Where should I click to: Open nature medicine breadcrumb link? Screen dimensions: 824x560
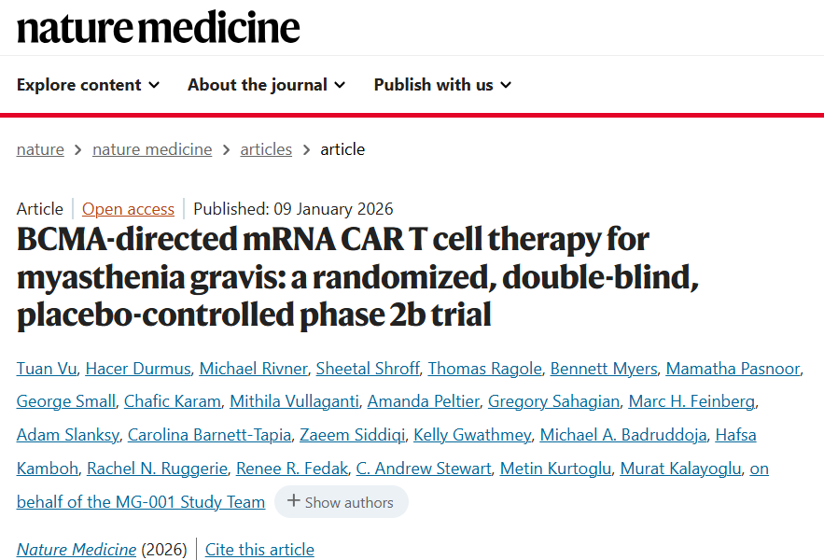(x=152, y=149)
